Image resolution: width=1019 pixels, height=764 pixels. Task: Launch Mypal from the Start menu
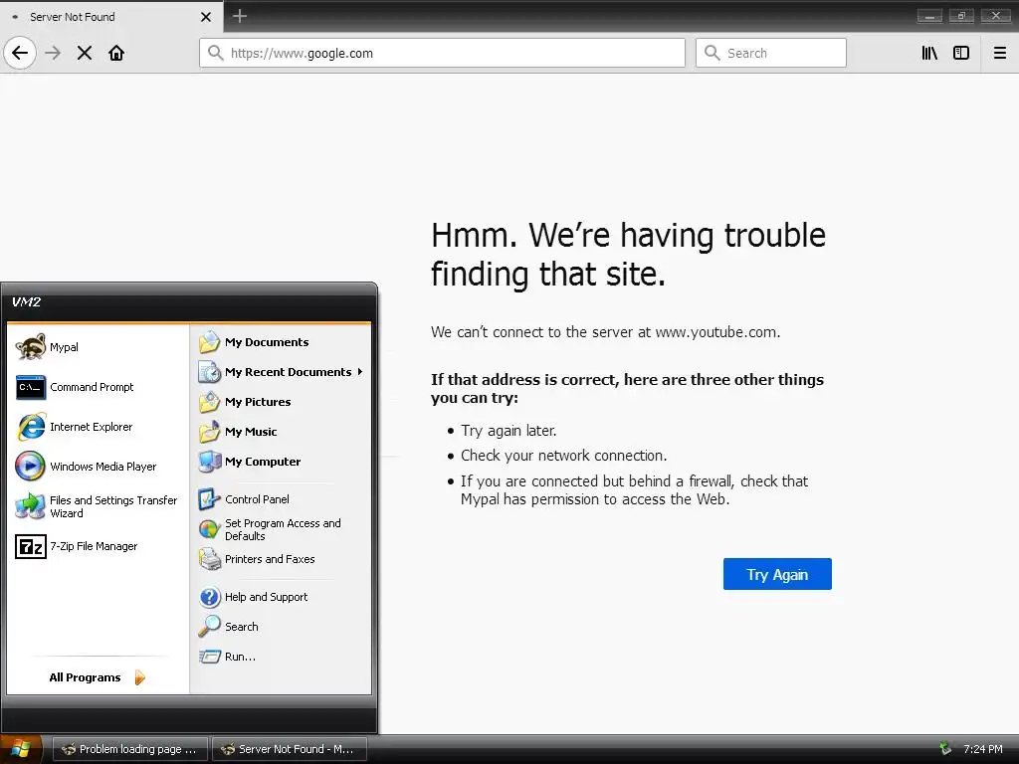tap(98, 347)
